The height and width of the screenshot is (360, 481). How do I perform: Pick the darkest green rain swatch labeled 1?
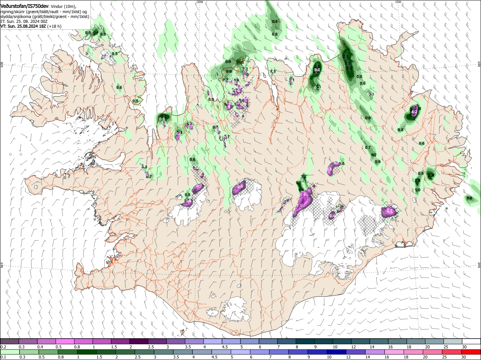click(x=87, y=352)
